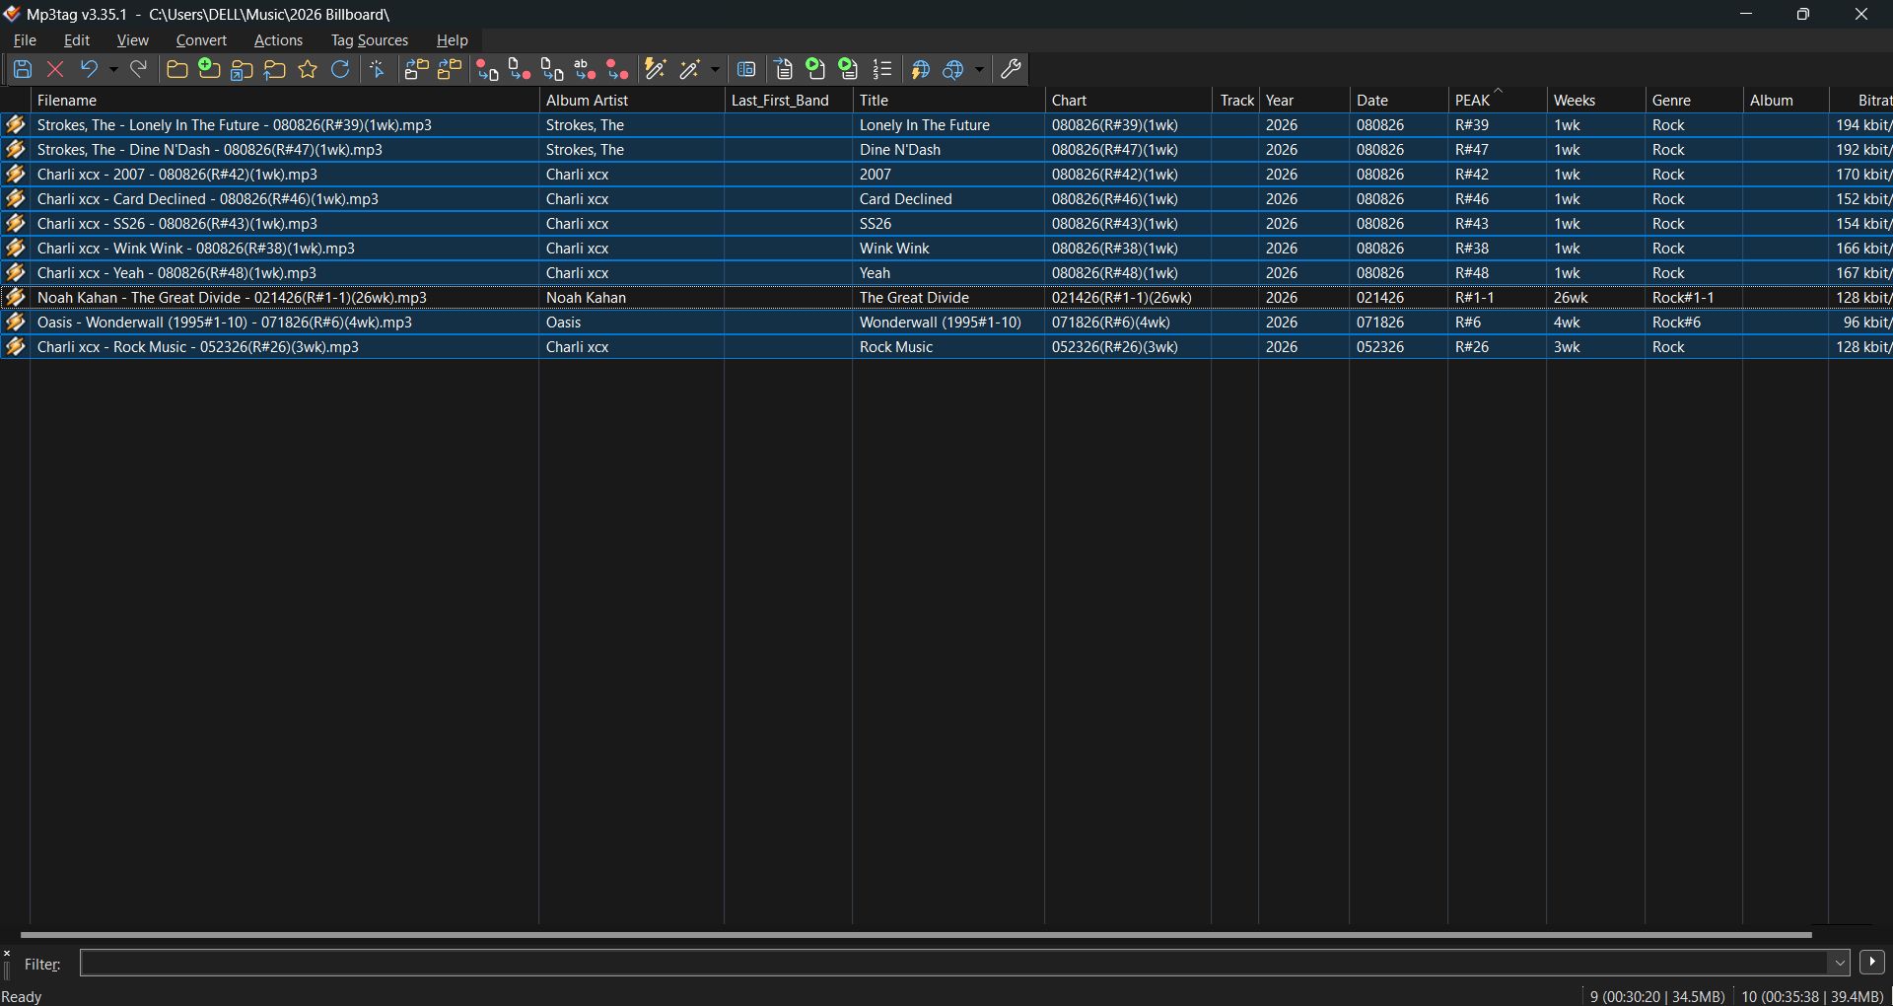The height and width of the screenshot is (1006, 1893).
Task: Click the Weeks cell '26wk'
Action: [1571, 298]
